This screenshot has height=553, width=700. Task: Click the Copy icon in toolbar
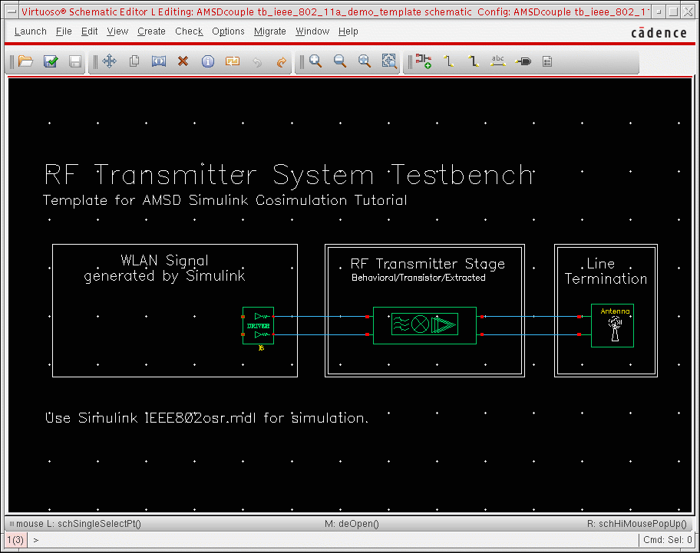tap(134, 61)
